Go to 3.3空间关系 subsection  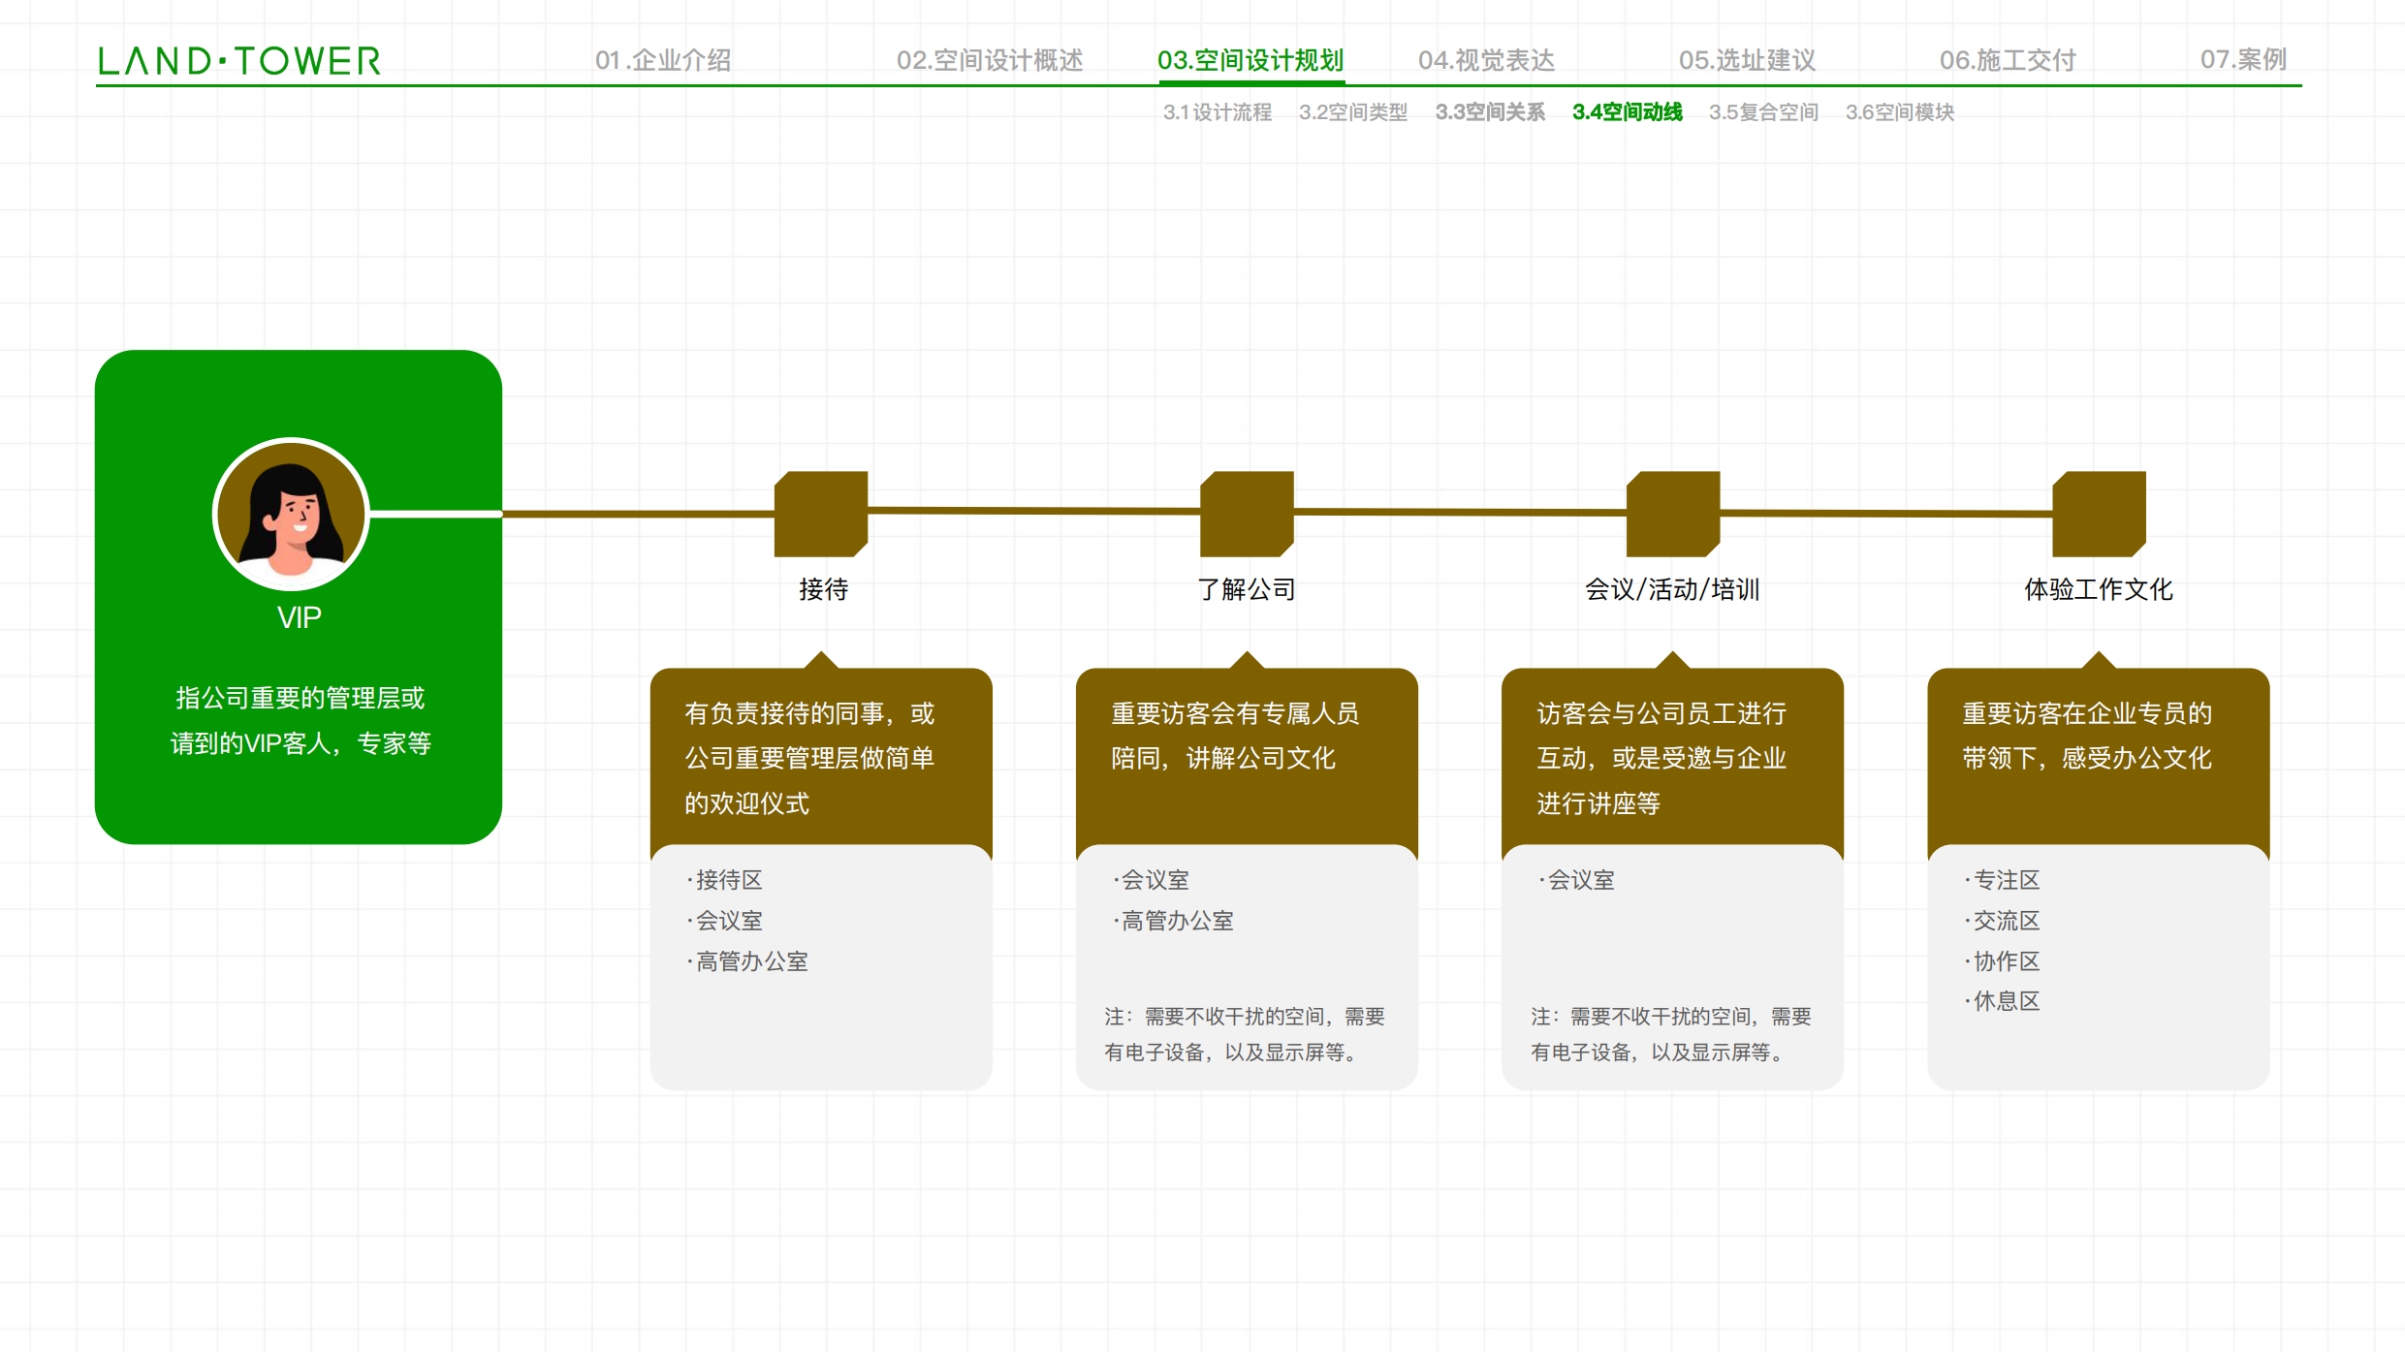pyautogui.click(x=1490, y=112)
